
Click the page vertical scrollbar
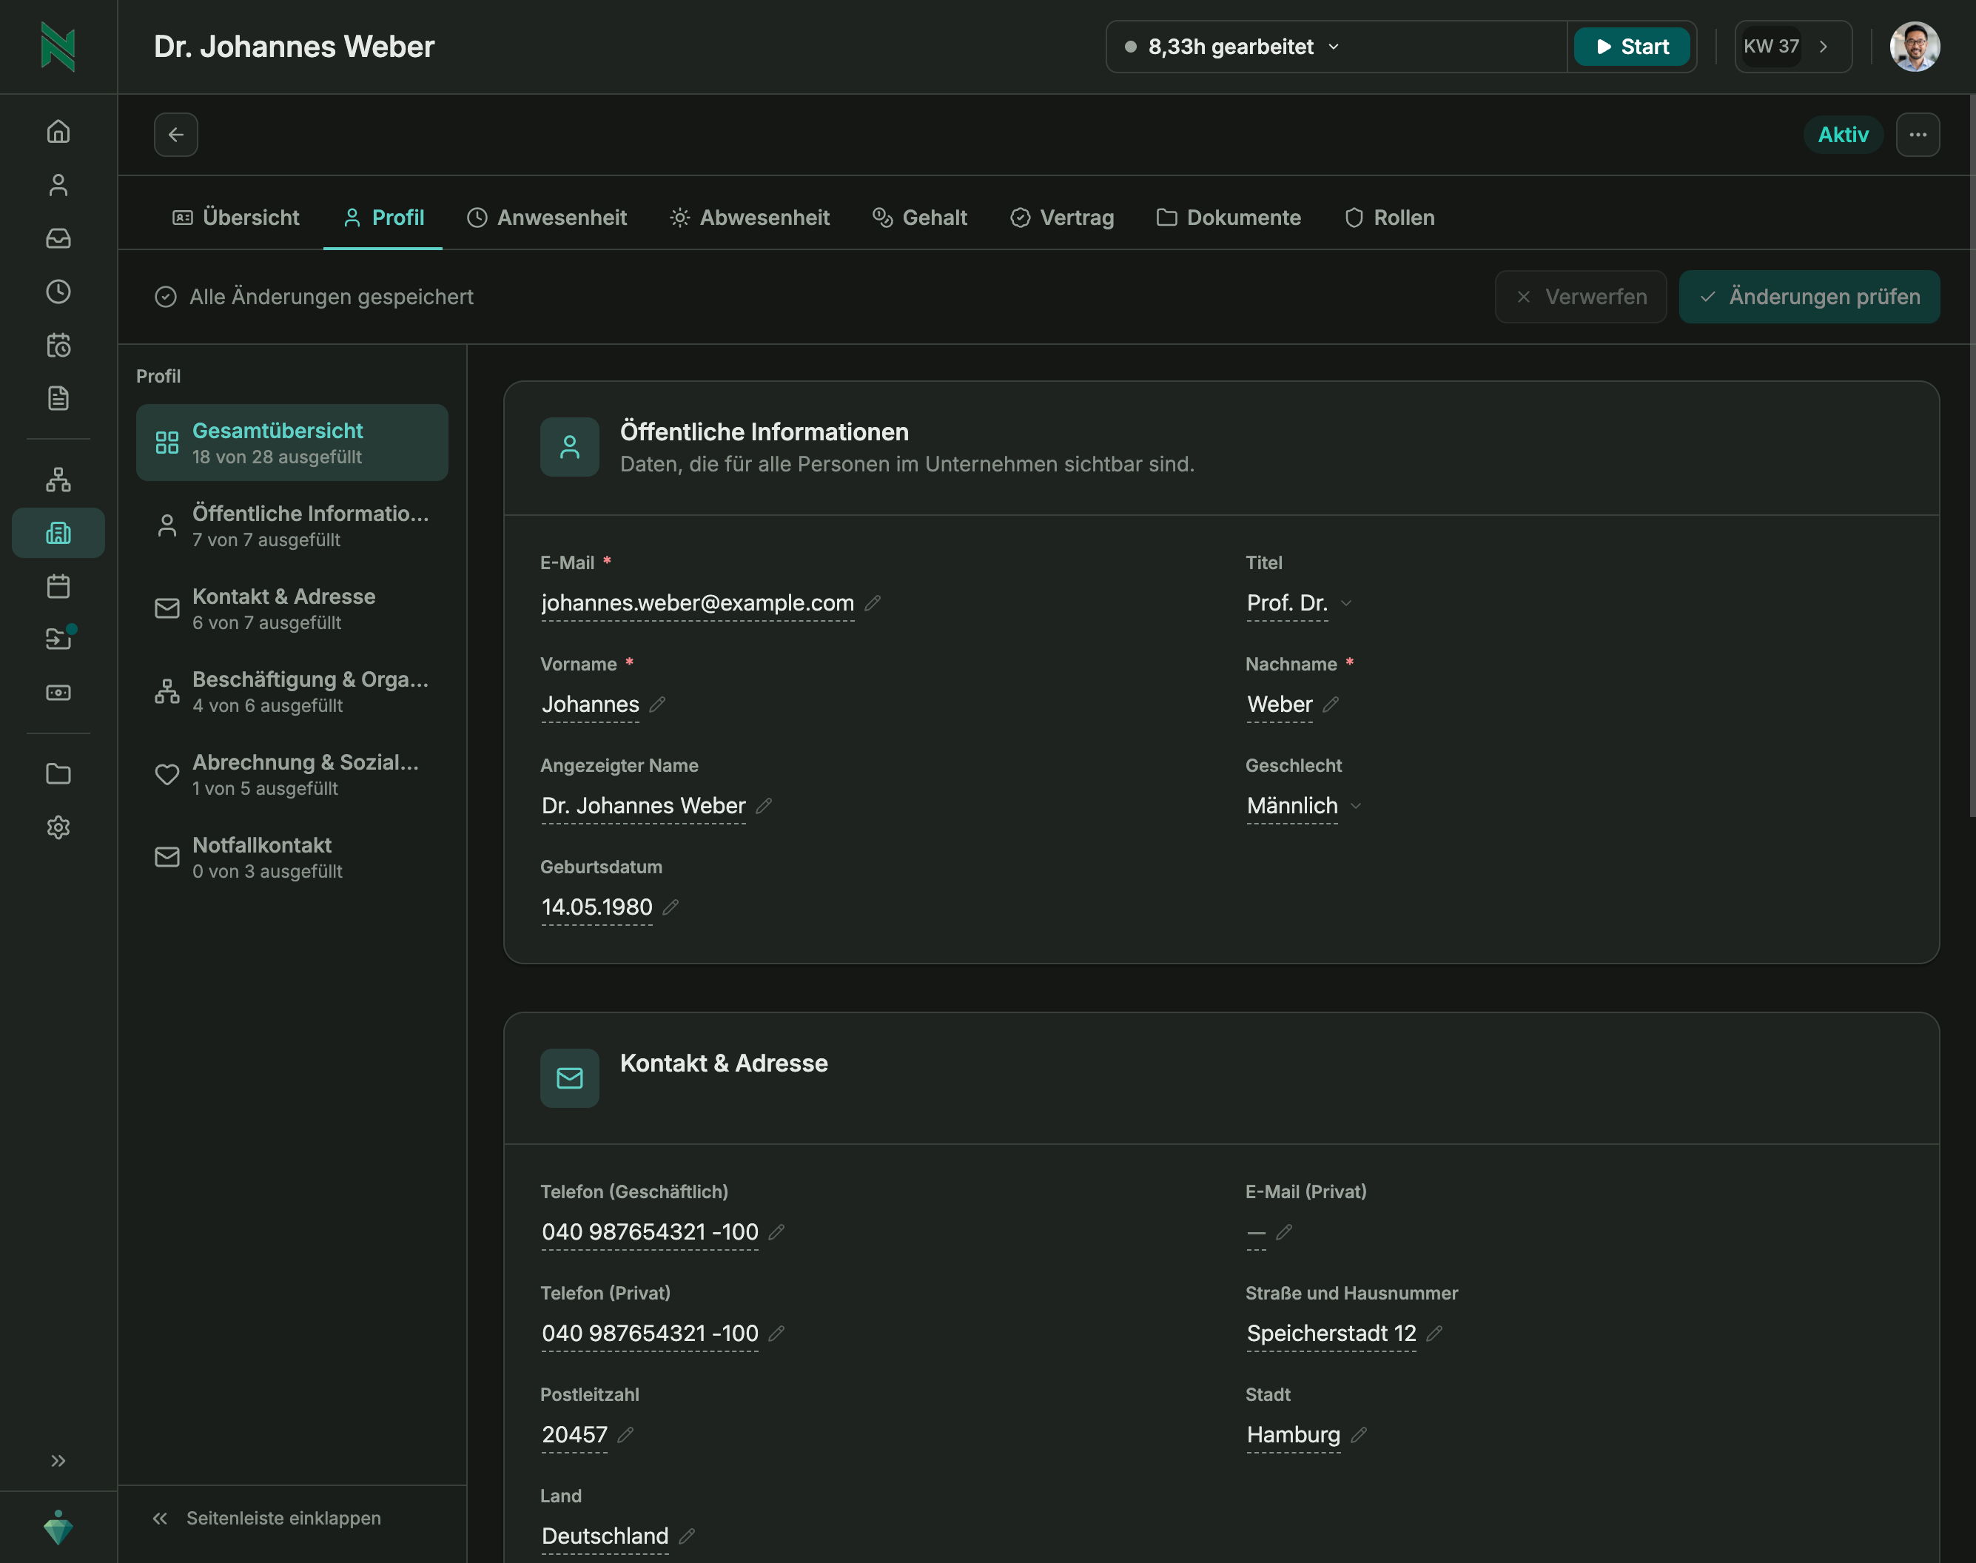(1972, 457)
